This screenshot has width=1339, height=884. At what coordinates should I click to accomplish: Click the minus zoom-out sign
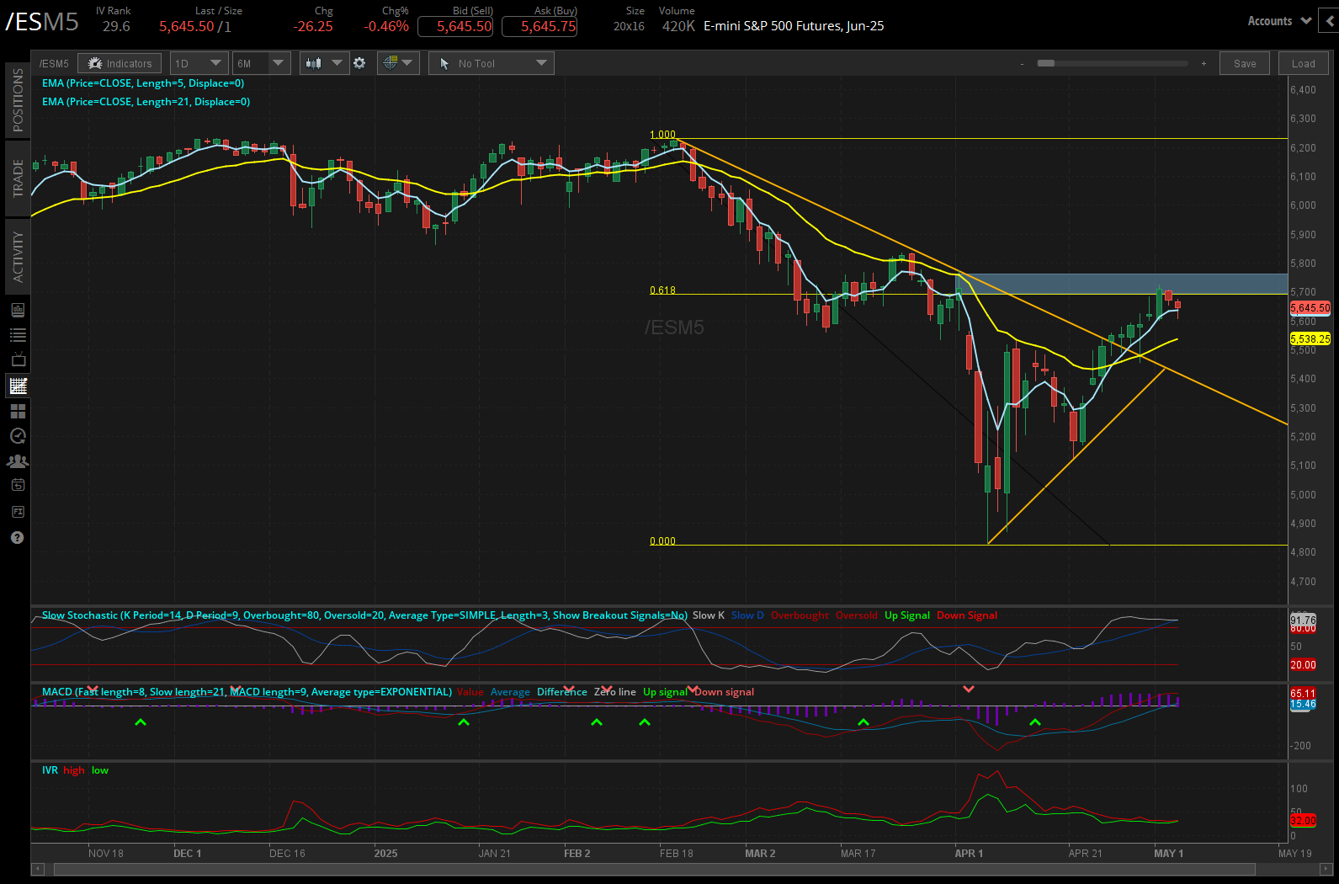pos(1023,64)
